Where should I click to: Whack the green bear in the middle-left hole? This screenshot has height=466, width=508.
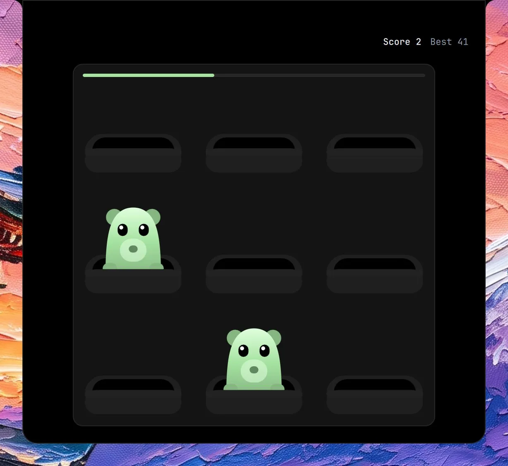point(133,238)
